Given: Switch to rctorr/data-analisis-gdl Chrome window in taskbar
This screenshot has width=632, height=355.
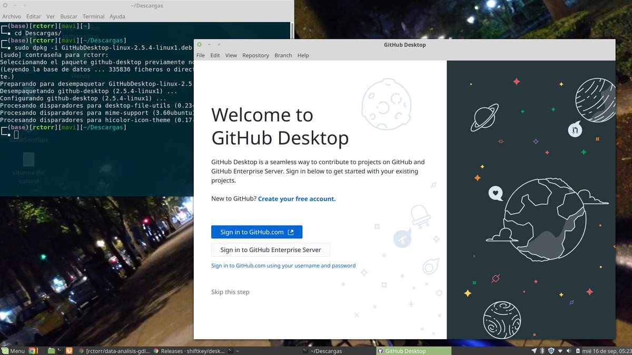Looking at the screenshot, I should (114, 351).
